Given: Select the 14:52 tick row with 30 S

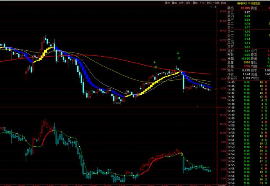Looking at the screenshot, I should (x=248, y=144).
